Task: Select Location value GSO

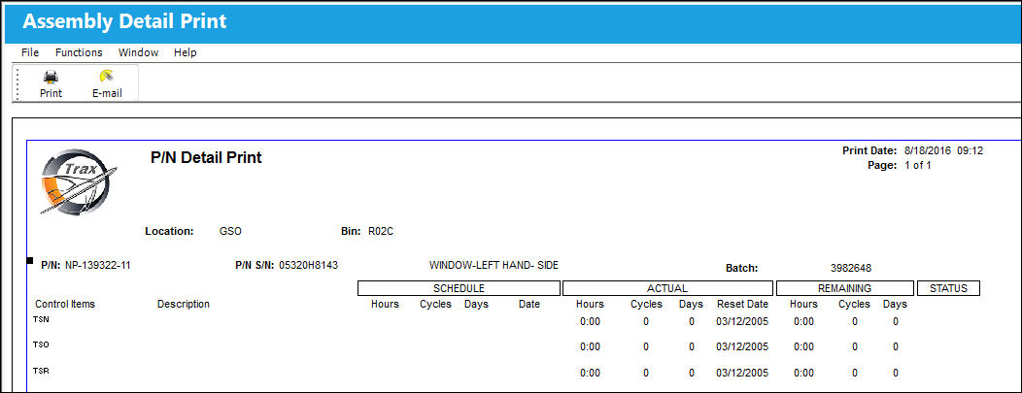Action: 231,231
